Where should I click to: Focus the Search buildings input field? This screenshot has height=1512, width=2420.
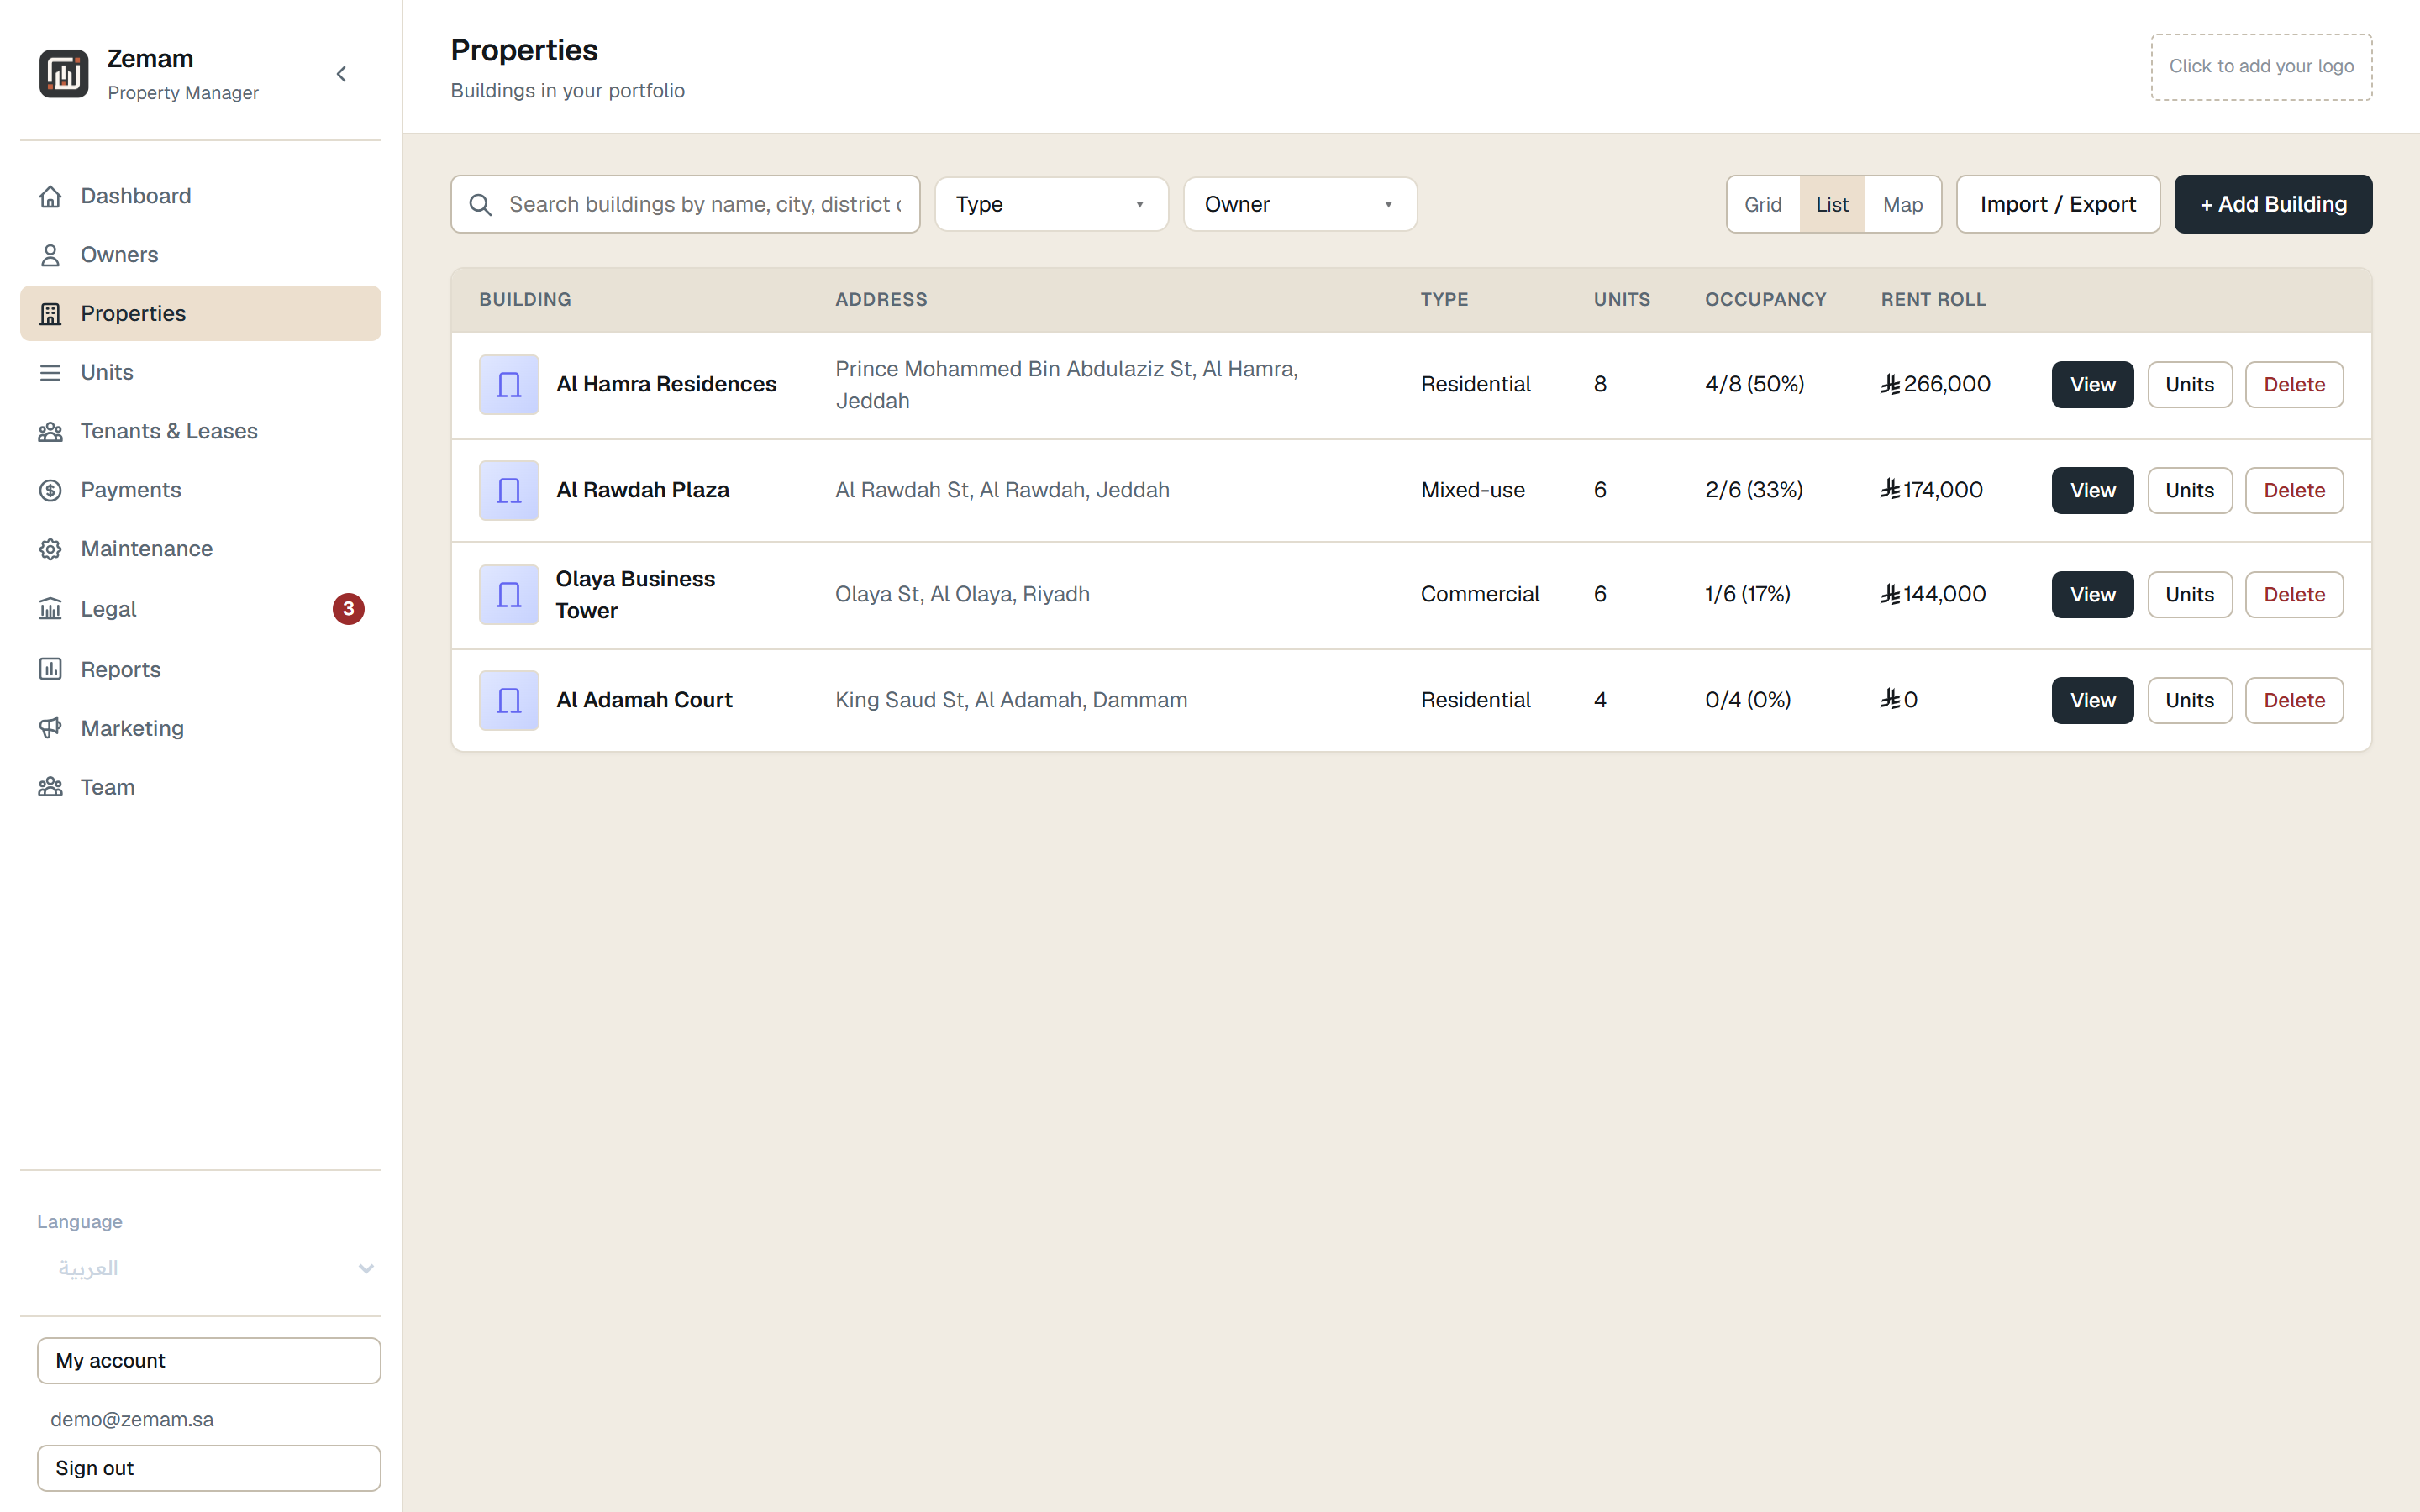(x=685, y=205)
